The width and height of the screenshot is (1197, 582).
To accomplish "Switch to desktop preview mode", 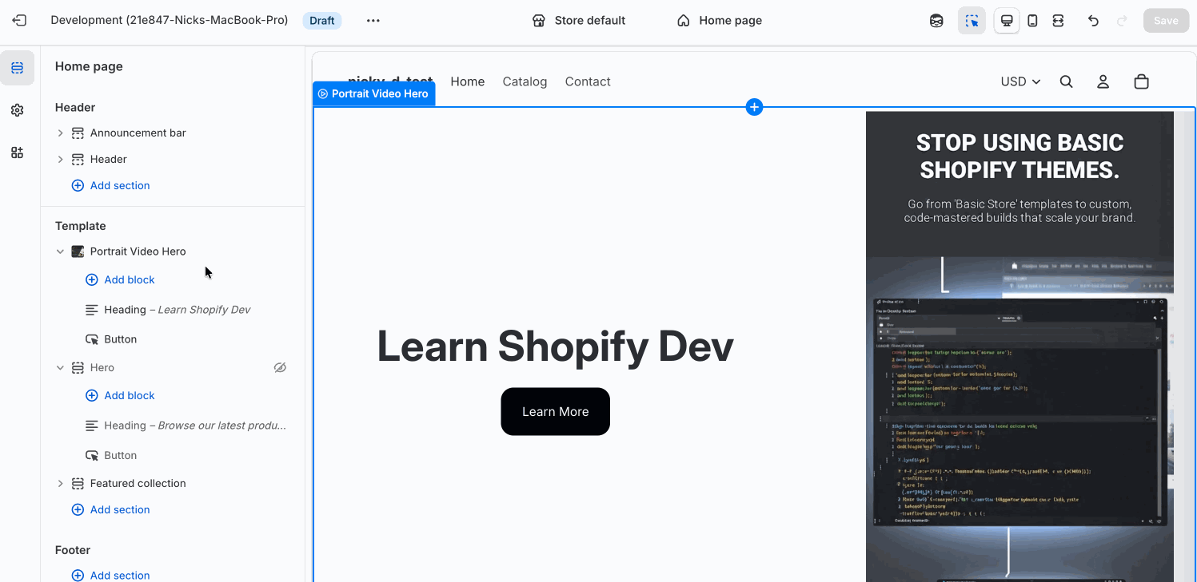I will (x=1007, y=21).
